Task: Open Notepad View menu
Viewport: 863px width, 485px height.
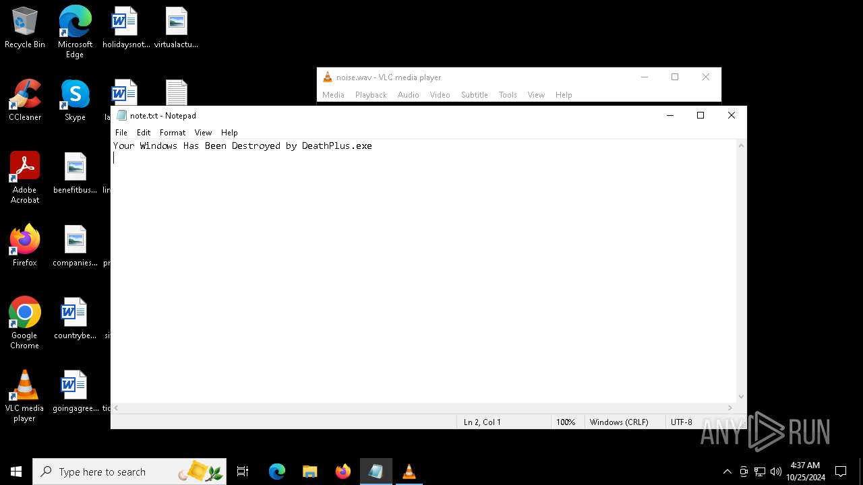Action: (x=203, y=133)
